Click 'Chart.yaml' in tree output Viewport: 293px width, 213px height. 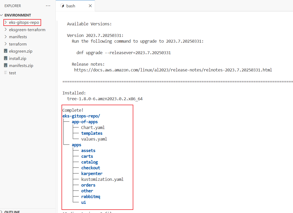[x=93, y=127]
